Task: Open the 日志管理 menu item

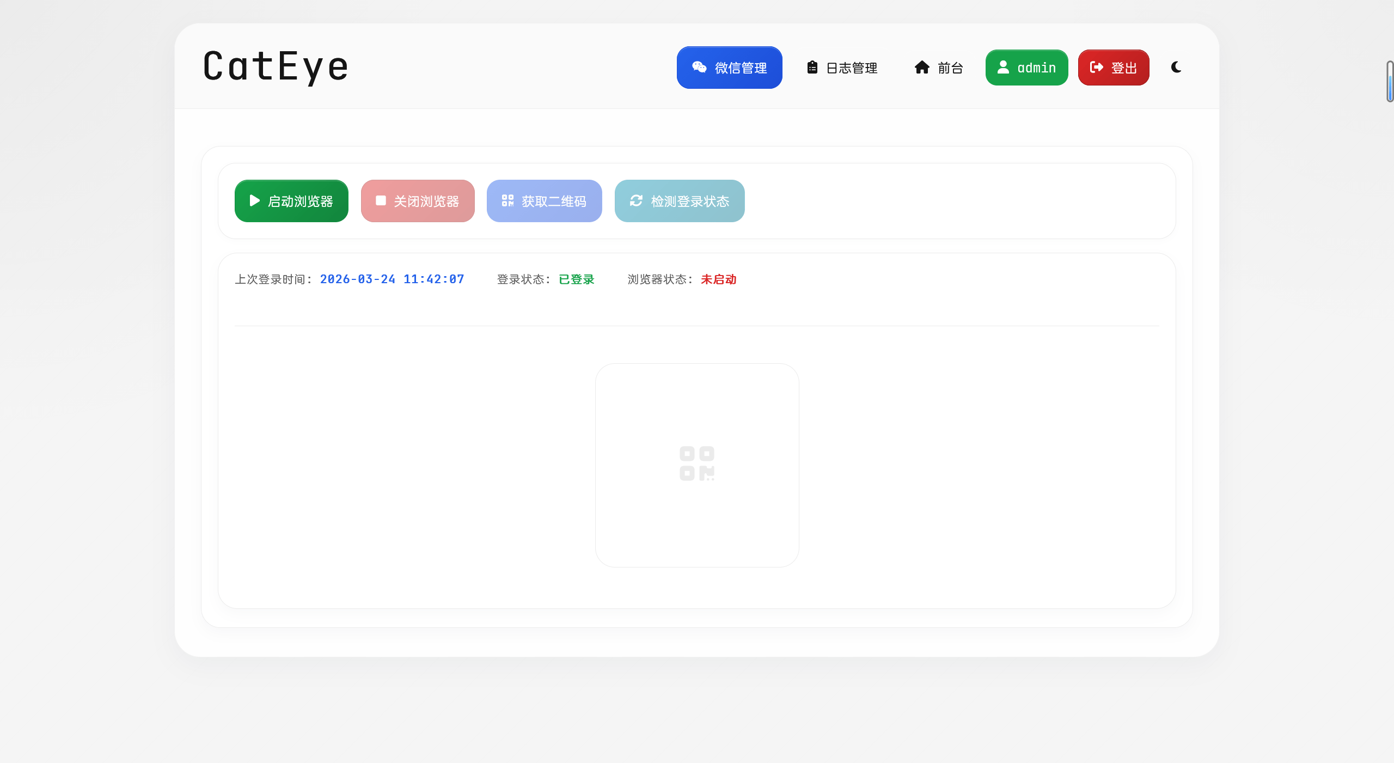Action: pos(852,68)
